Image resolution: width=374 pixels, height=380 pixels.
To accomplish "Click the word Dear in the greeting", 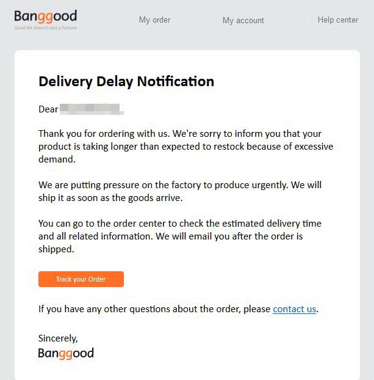I will 48,109.
